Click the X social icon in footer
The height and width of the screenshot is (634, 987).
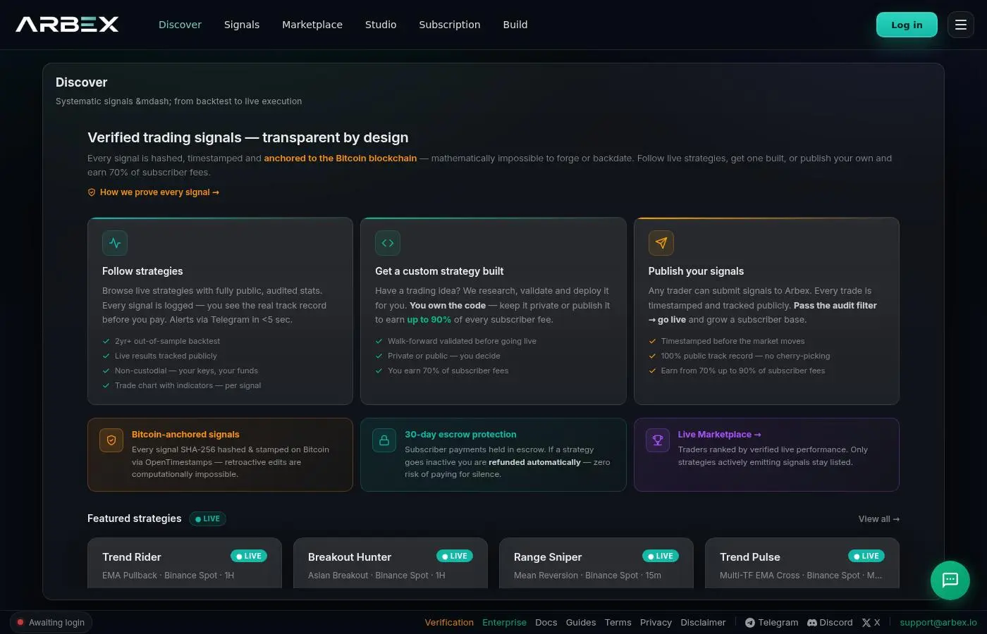click(x=866, y=623)
